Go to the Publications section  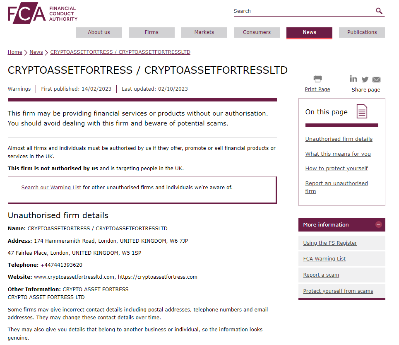[362, 32]
